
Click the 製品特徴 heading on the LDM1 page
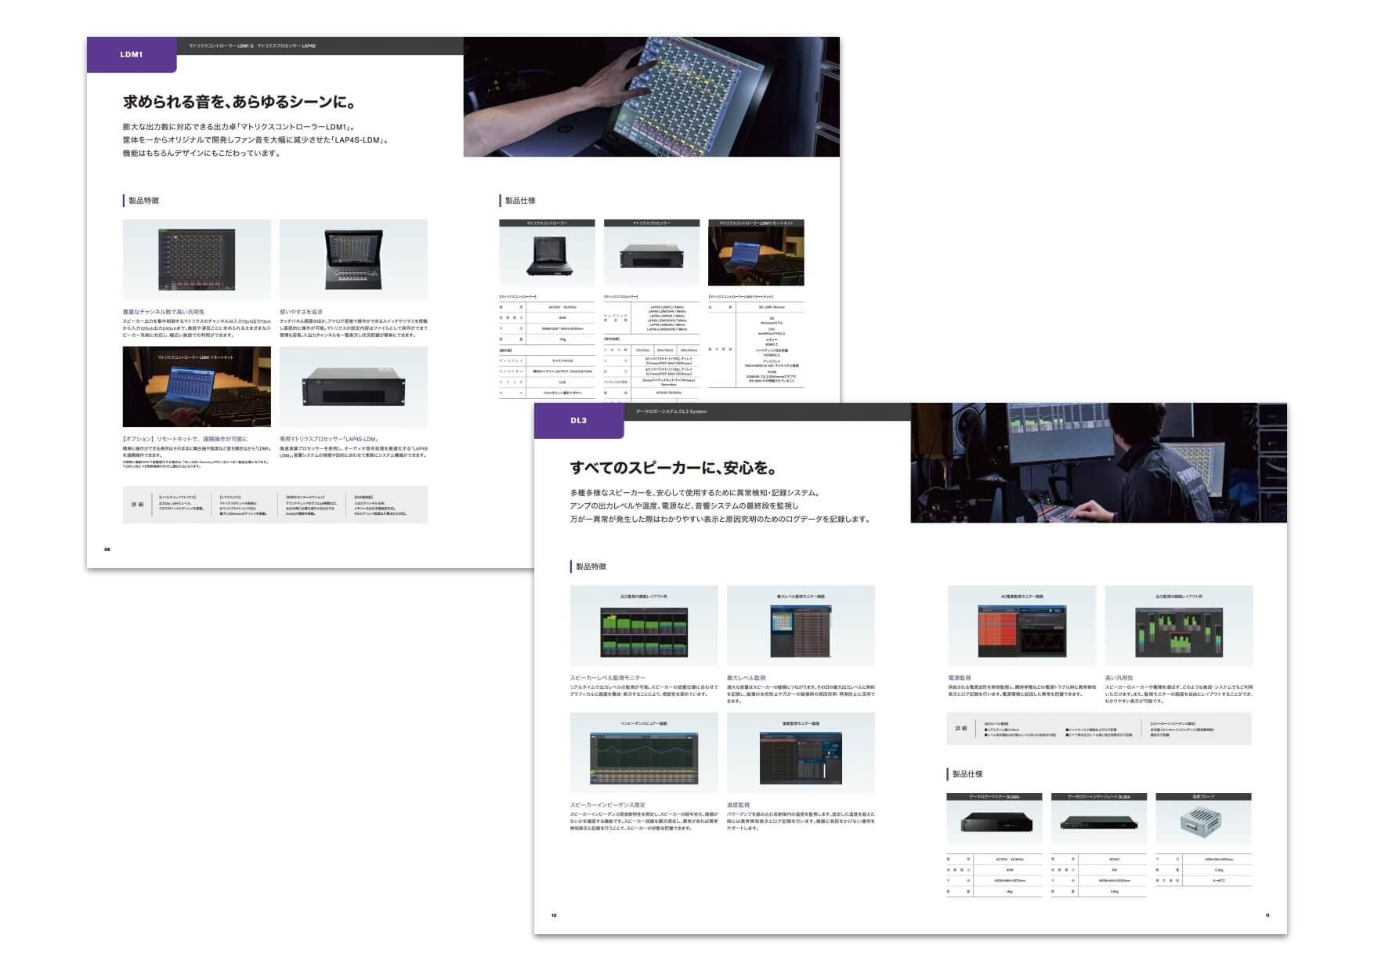(143, 201)
